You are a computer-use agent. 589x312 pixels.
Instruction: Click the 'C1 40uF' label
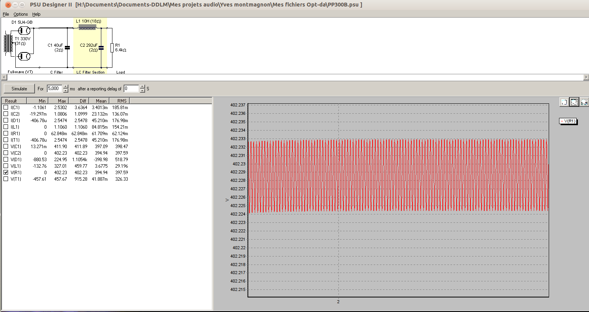click(x=55, y=45)
